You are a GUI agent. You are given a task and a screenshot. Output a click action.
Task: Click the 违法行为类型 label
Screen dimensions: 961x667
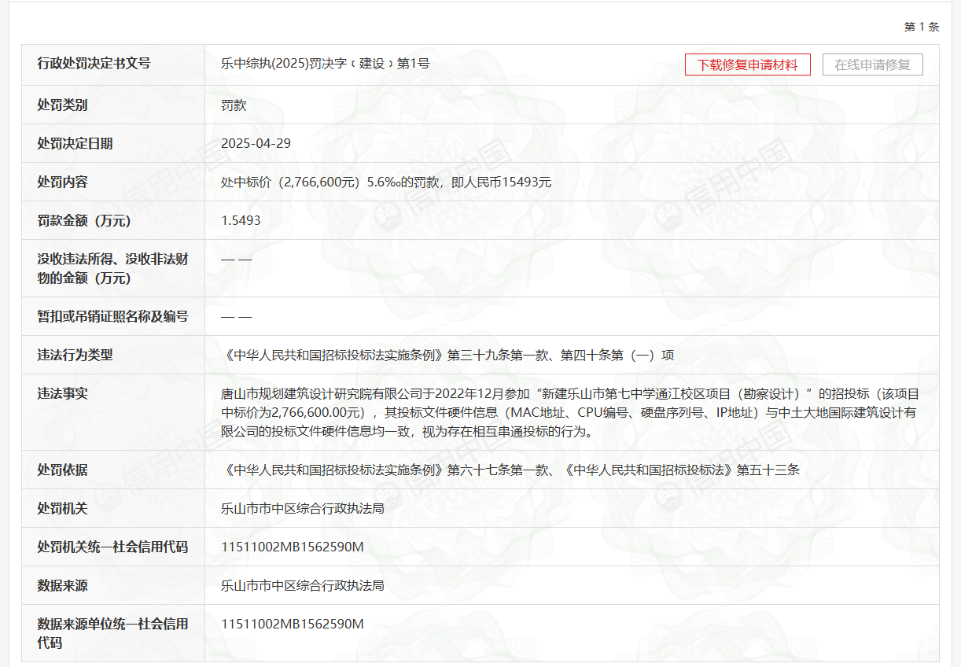click(x=75, y=355)
